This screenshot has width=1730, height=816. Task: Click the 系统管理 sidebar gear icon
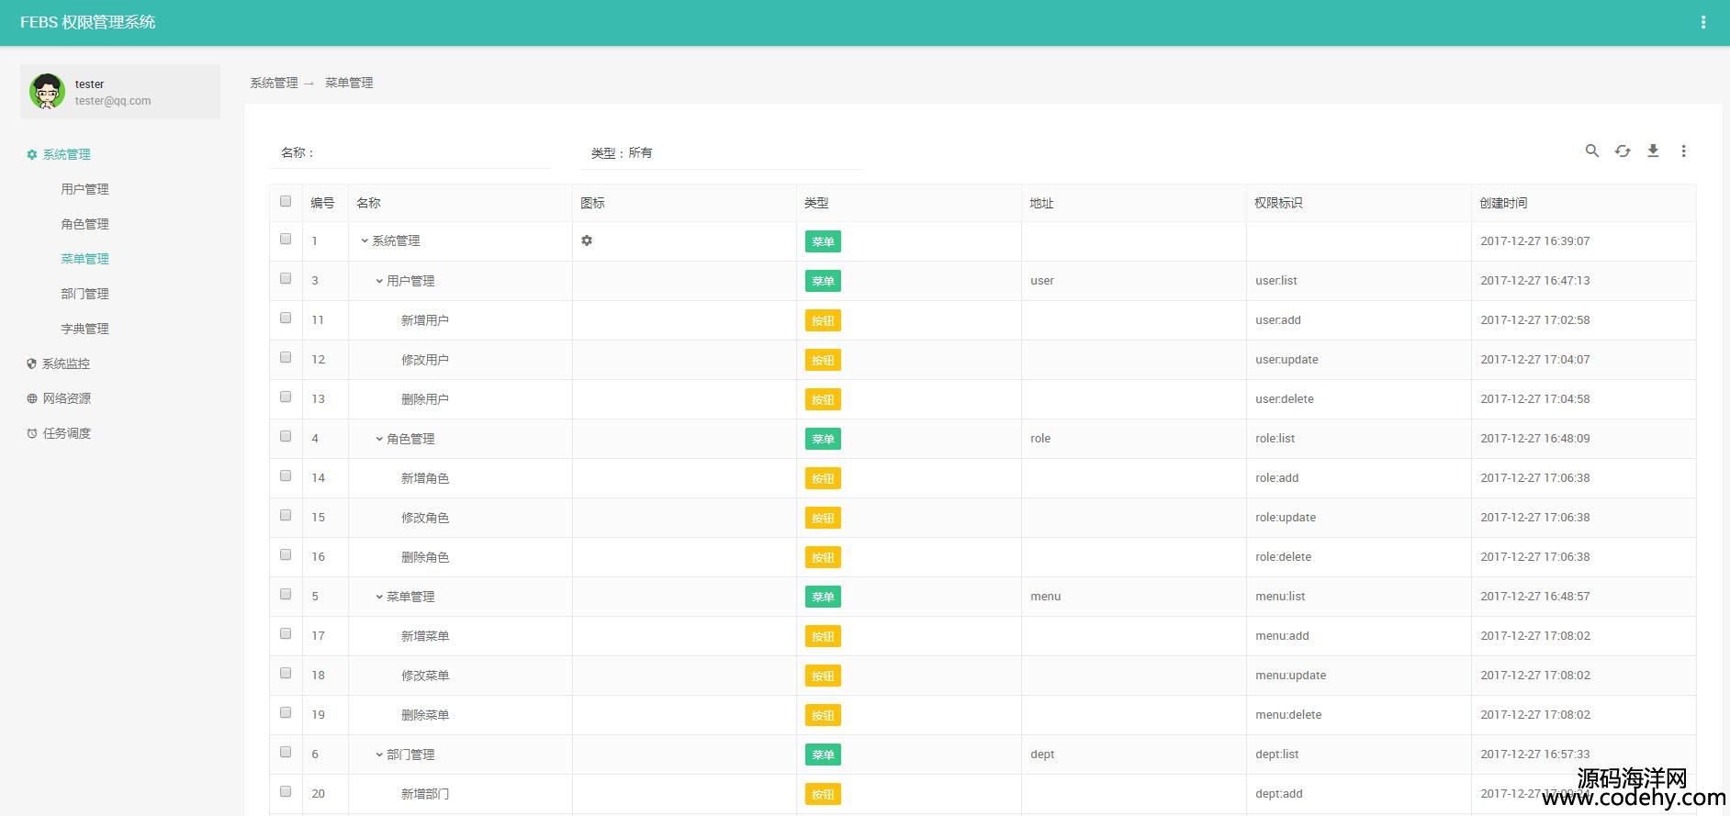(32, 154)
